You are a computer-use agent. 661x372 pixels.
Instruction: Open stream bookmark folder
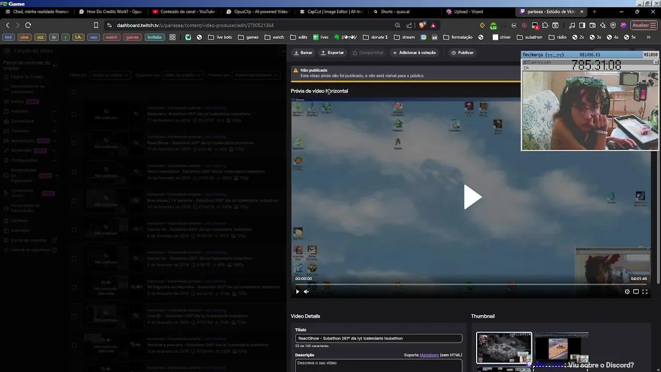point(404,37)
